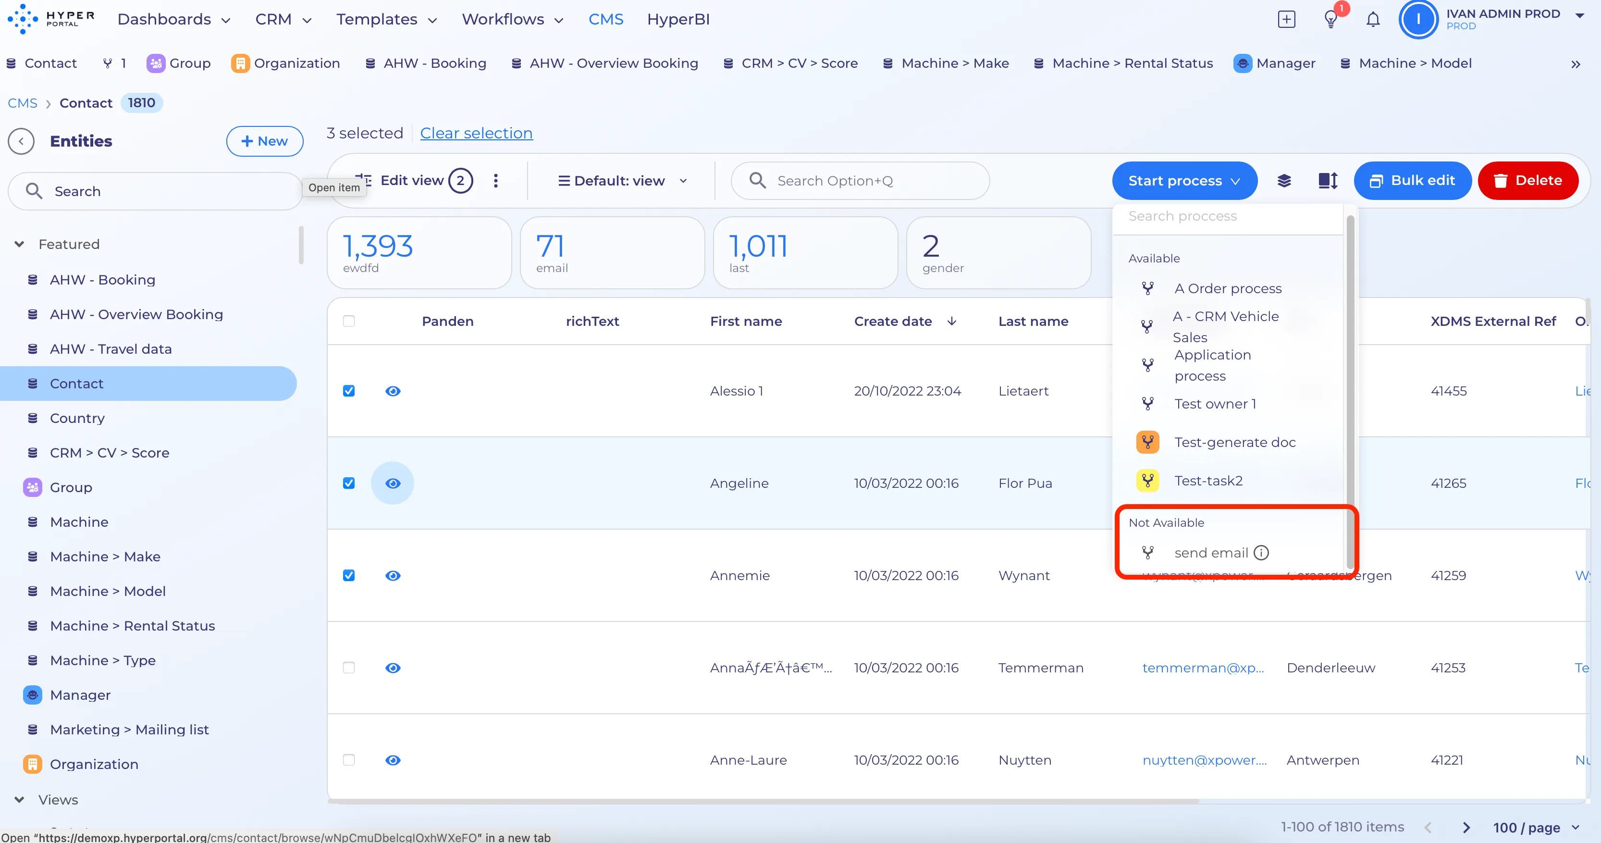Open the Group bookmark in the top bar
Viewport: 1601px width, 843px height.
[x=178, y=63]
